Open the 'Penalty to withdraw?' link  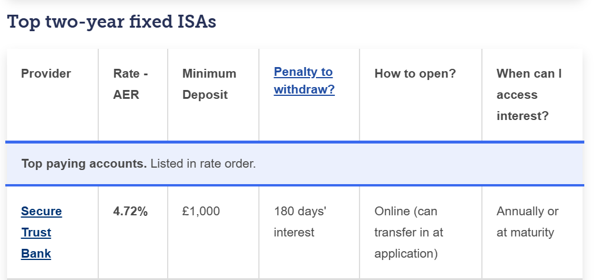coord(304,81)
